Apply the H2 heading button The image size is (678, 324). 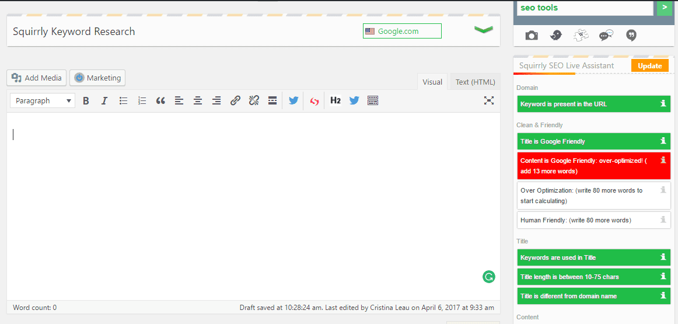335,101
